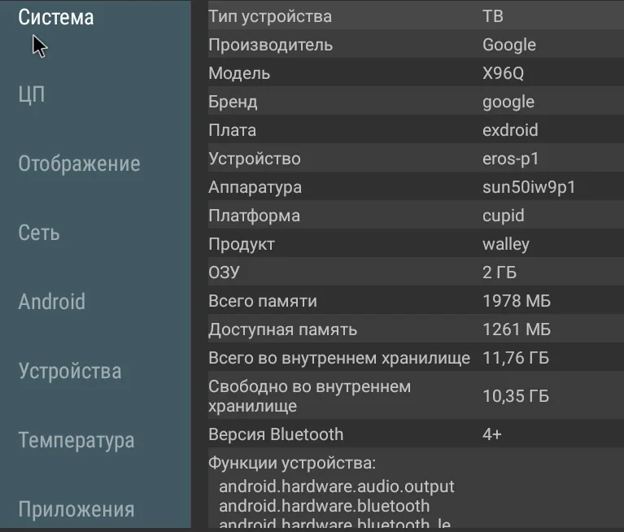
Task: Select the Система sidebar section
Action: click(x=56, y=17)
